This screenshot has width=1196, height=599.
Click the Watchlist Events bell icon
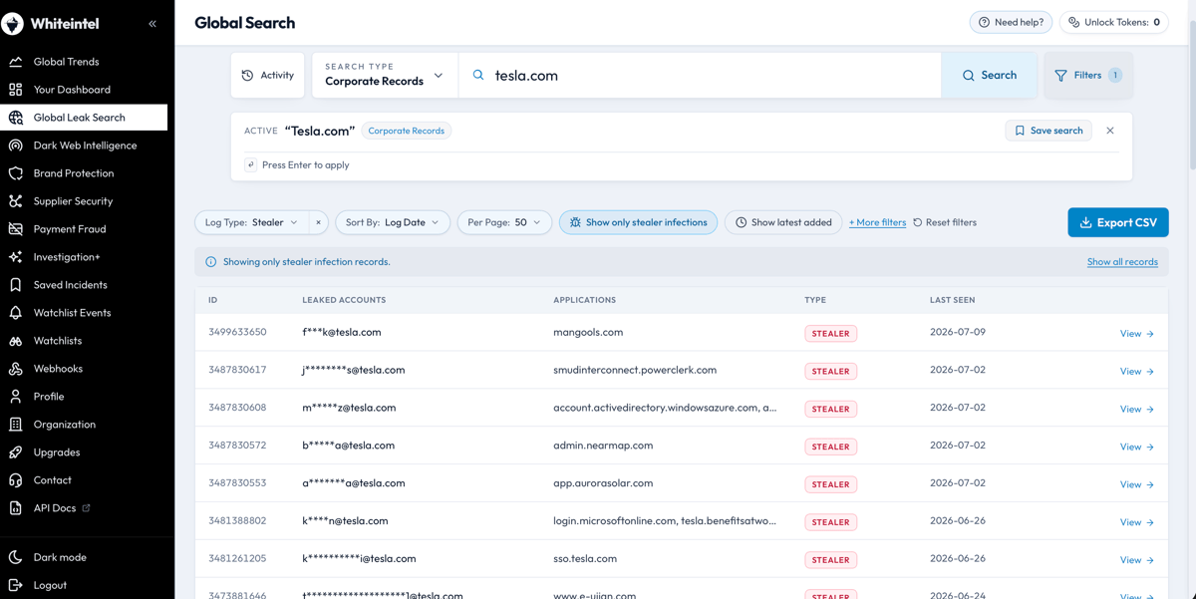point(16,313)
